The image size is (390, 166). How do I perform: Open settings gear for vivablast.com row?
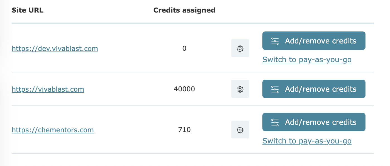tap(240, 89)
